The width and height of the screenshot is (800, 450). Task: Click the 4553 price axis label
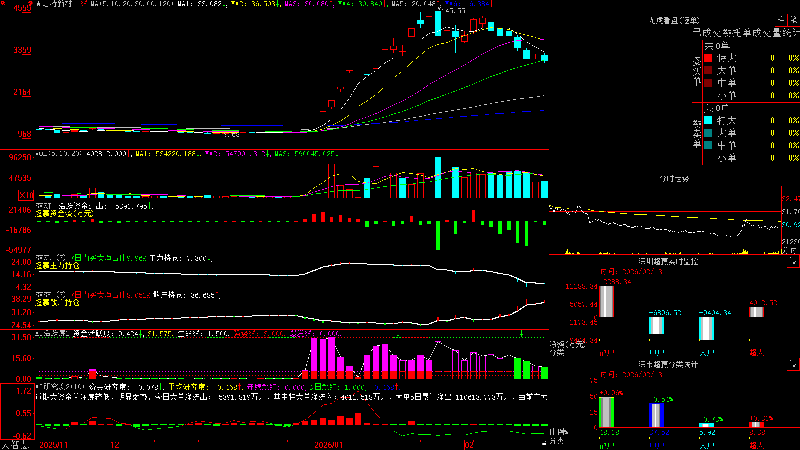(22, 8)
